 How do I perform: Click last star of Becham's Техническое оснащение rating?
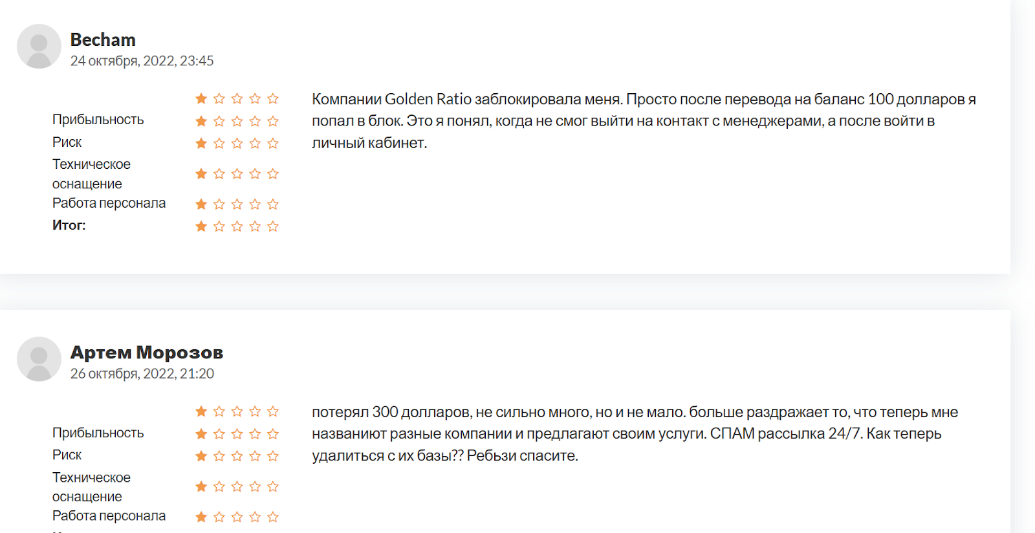(x=273, y=174)
